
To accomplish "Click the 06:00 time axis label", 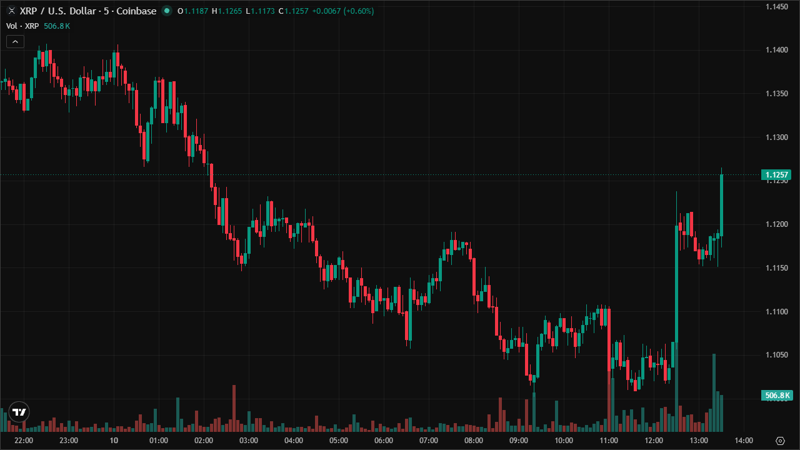I will 384,441.
